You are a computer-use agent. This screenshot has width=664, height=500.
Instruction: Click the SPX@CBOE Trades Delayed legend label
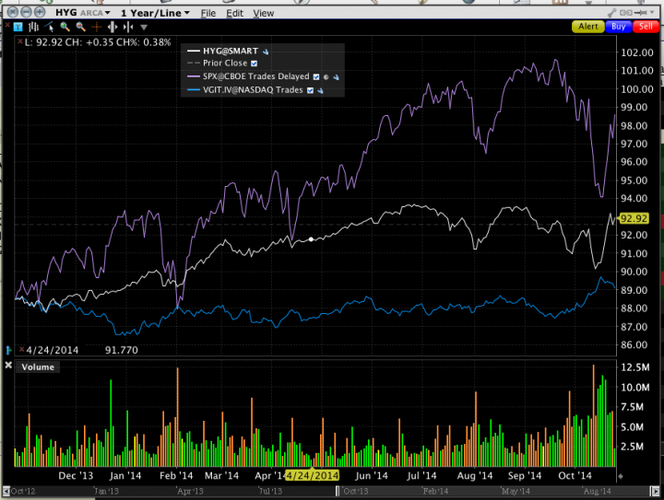click(256, 76)
